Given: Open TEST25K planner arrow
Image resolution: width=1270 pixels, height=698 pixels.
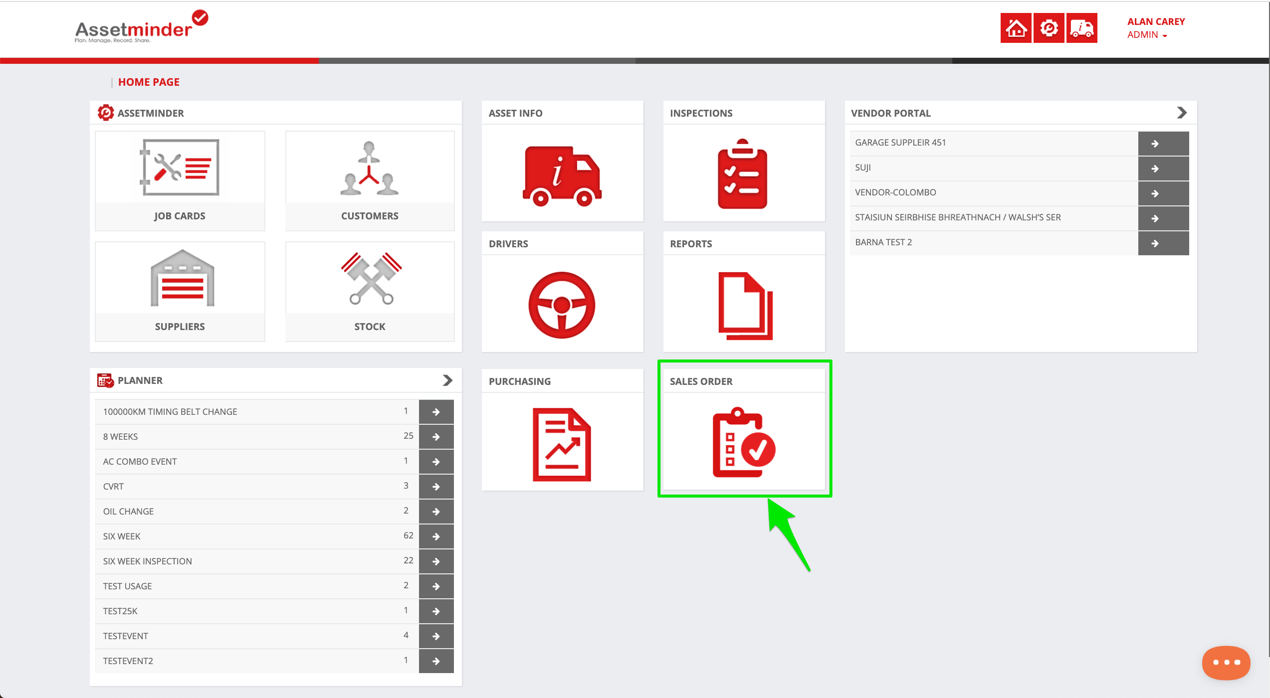Looking at the screenshot, I should (436, 611).
